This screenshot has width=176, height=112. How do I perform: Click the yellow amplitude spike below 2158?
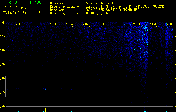pyautogui.click(x=133, y=110)
